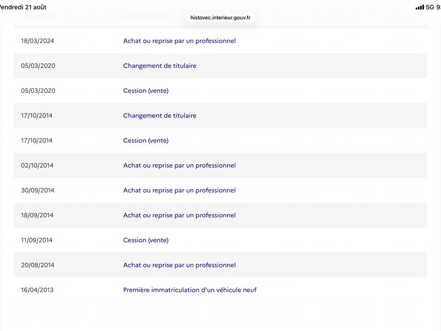
Task: Open 30/09/2014 Achat ou reprise par un professionnel
Action: [180, 190]
